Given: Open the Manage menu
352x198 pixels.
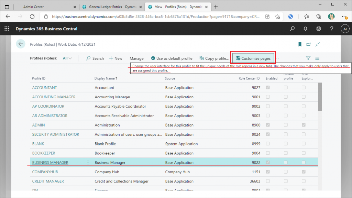Looking at the screenshot, I should pyautogui.click(x=136, y=58).
